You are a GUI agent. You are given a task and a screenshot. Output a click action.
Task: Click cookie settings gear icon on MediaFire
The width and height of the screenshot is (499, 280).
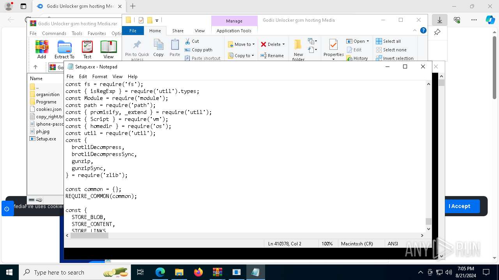tap(7, 209)
